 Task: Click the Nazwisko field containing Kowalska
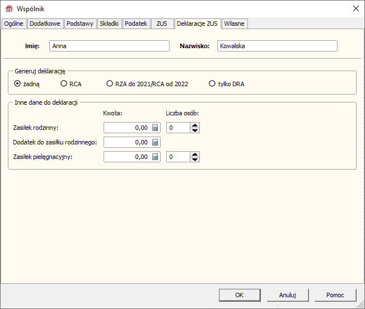coord(277,46)
